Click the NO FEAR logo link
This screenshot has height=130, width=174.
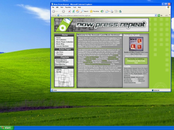tap(116, 43)
